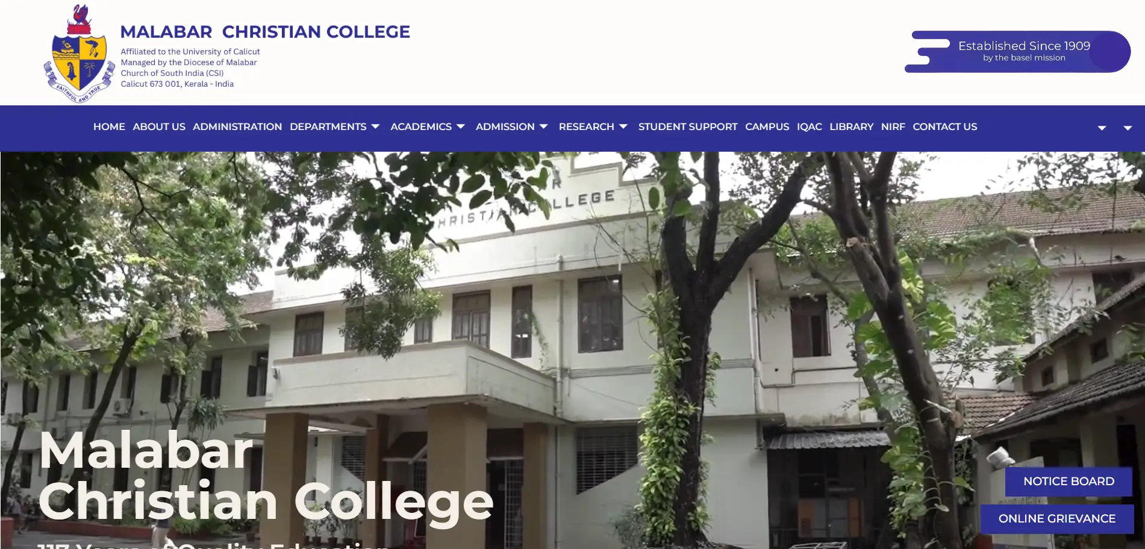Expand the Academics dropdown arrow
This screenshot has height=549, width=1145.
point(461,127)
